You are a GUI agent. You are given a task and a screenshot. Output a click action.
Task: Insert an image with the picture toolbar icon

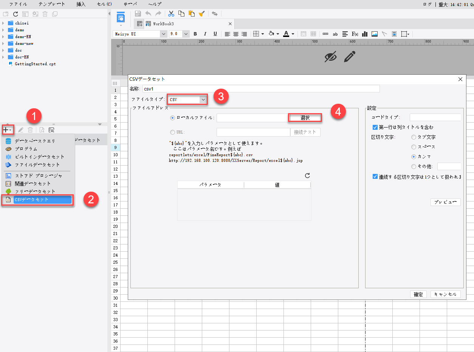point(375,34)
